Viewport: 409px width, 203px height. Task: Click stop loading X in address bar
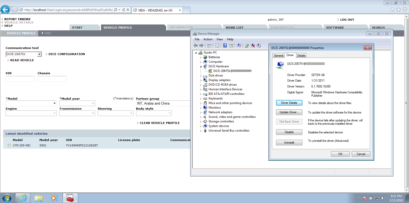tap(128, 10)
